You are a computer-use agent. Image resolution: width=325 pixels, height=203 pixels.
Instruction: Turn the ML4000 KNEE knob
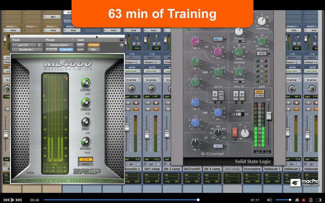click(x=85, y=122)
